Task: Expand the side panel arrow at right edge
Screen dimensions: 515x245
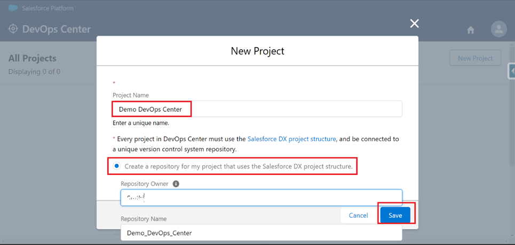Action: [512, 70]
